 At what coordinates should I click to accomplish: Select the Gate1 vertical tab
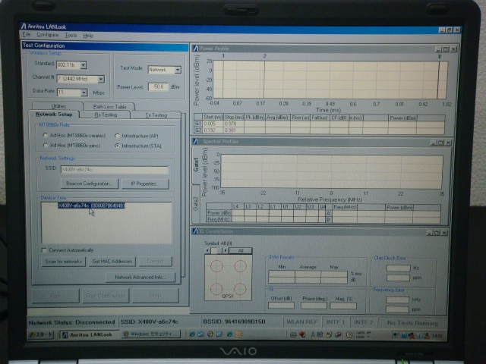[196, 165]
